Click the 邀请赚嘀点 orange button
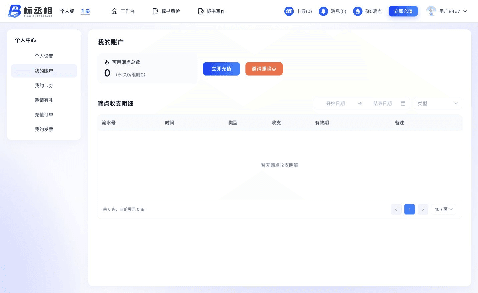478x293 pixels. (264, 69)
